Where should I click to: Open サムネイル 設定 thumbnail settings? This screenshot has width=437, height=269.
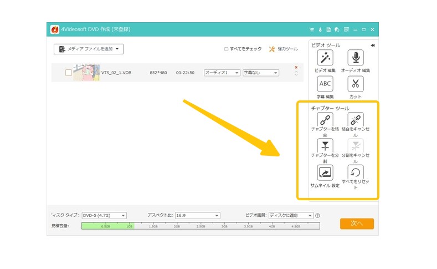pos(325,172)
